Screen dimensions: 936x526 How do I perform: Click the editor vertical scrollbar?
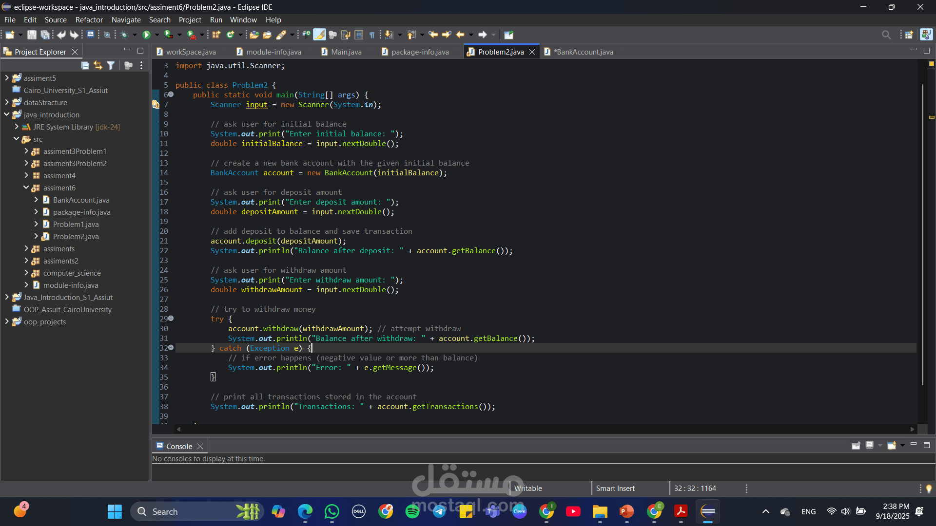(x=922, y=234)
